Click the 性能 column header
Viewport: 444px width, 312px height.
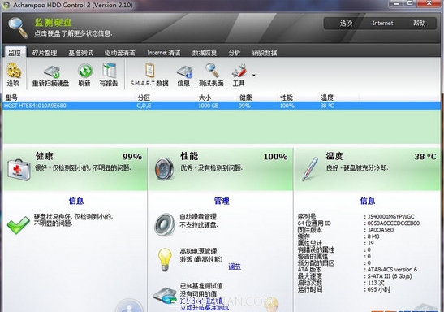pyautogui.click(x=287, y=97)
